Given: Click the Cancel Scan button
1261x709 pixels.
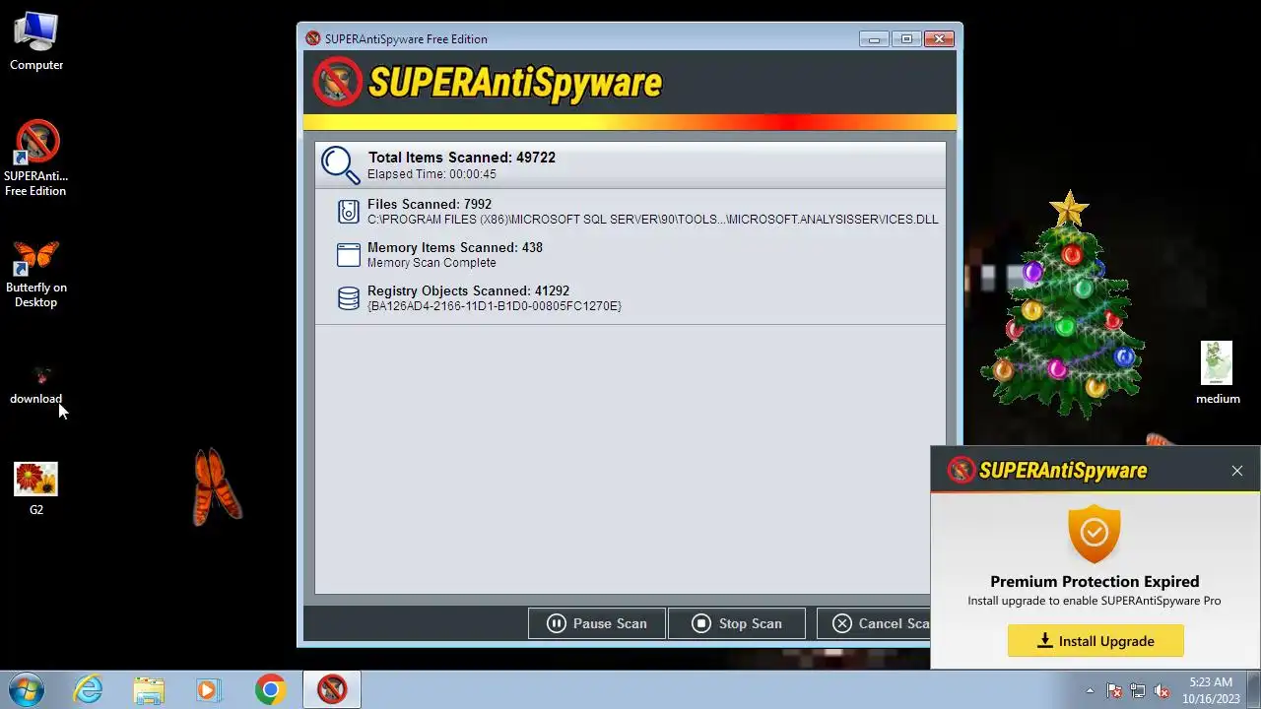Looking at the screenshot, I should pos(873,623).
